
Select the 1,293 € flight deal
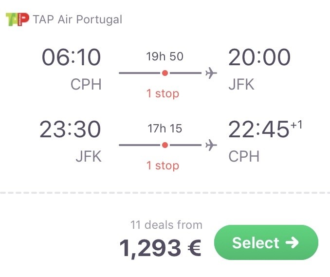[266, 242]
